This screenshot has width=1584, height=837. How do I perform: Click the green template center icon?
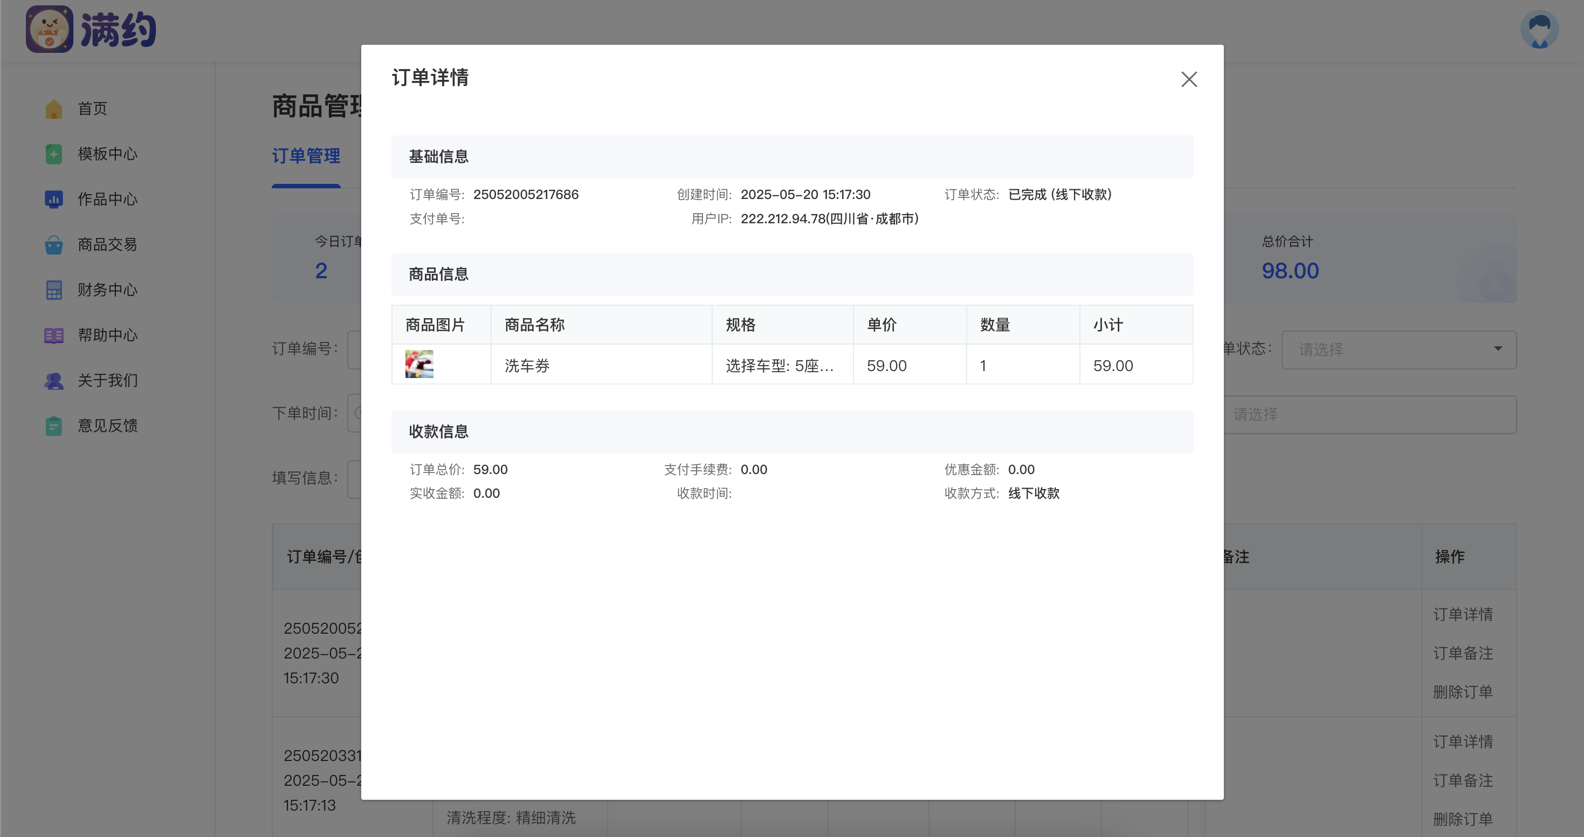[53, 154]
